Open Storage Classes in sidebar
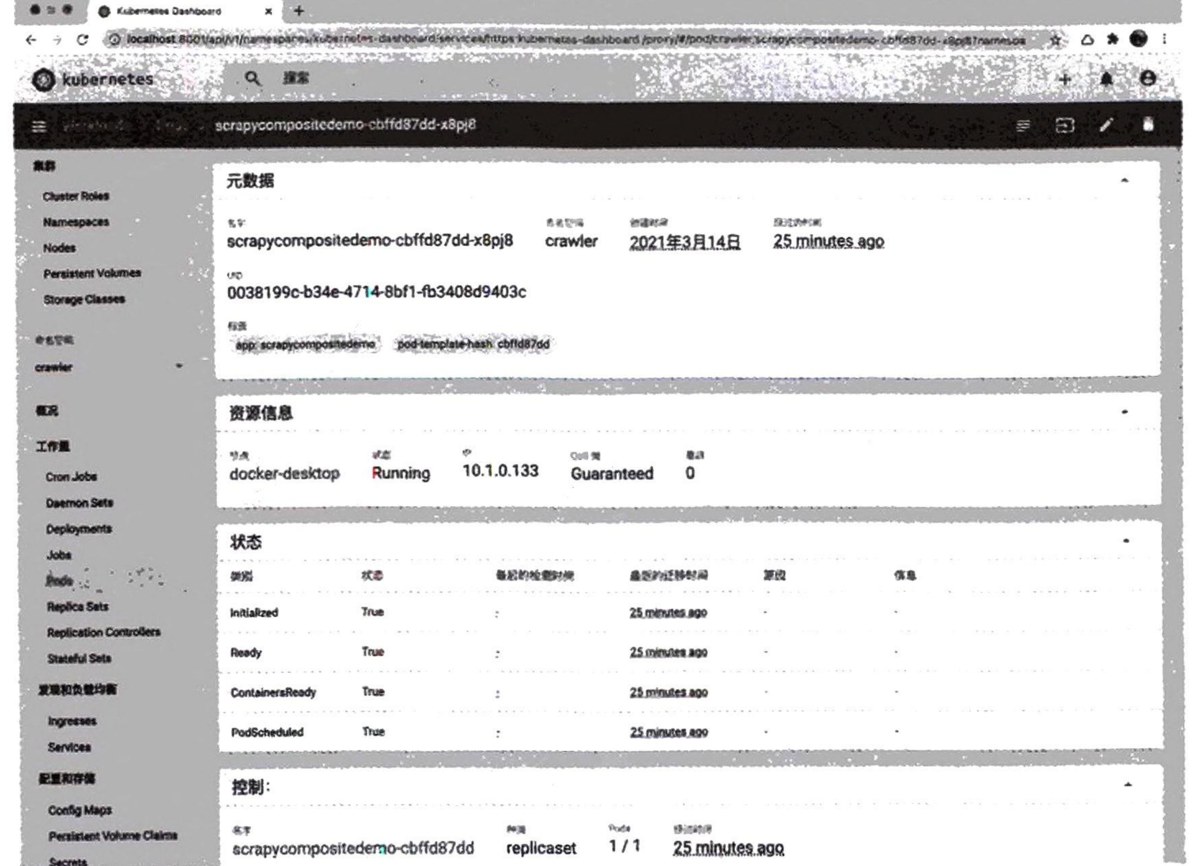Screen dimensions: 1201x866 pos(84,299)
